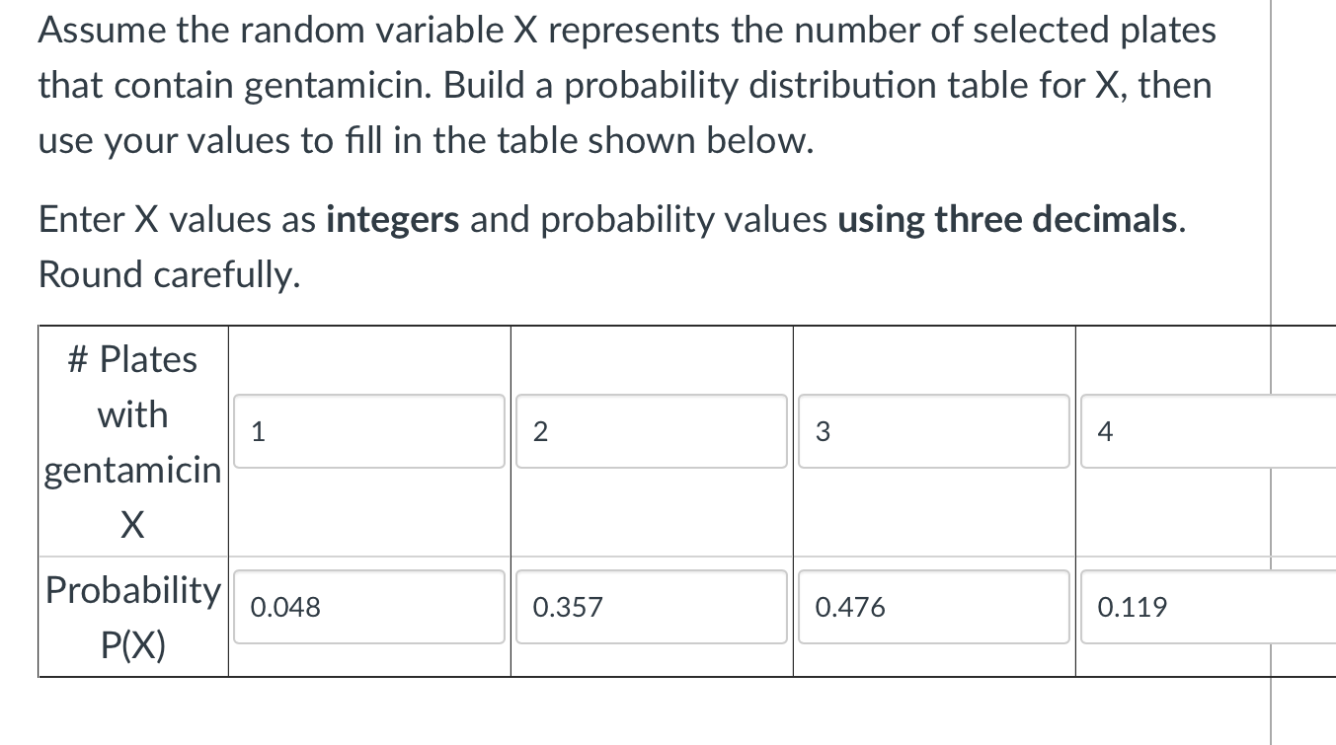Click the probability field with value 0.476
1336x745 pixels.
[933, 606]
